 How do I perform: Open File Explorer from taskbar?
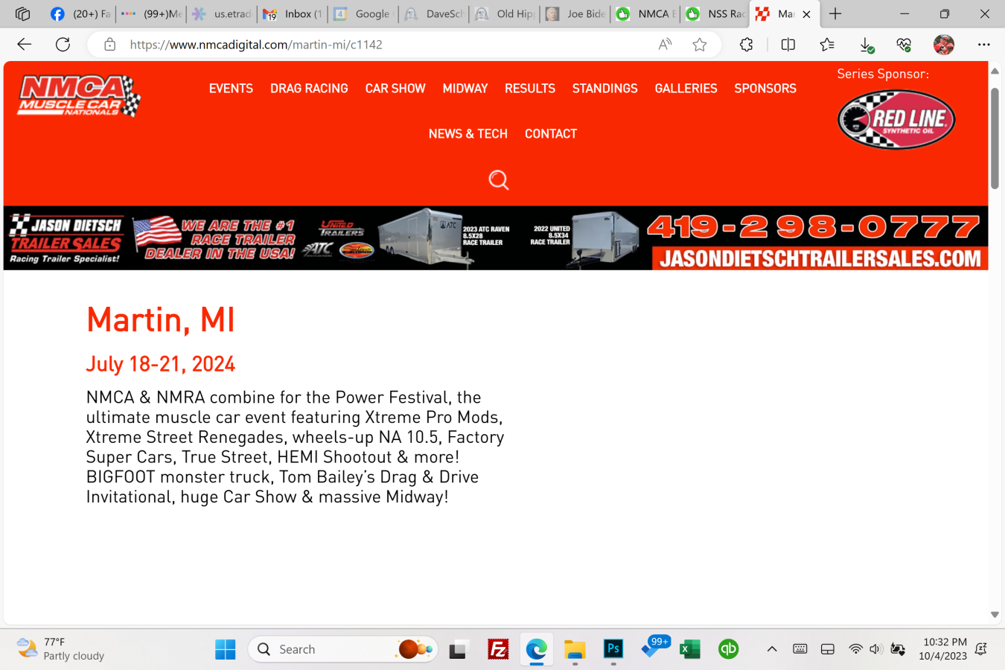[x=575, y=650]
